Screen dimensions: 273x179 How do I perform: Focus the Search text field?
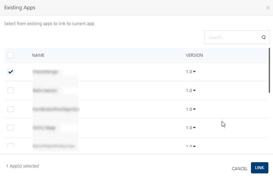[232, 37]
